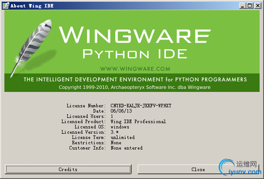Click the licensed OS value windows

click(x=120, y=127)
